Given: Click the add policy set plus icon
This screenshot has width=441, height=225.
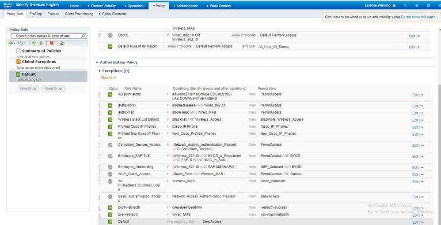Looking at the screenshot, I should (11, 43).
